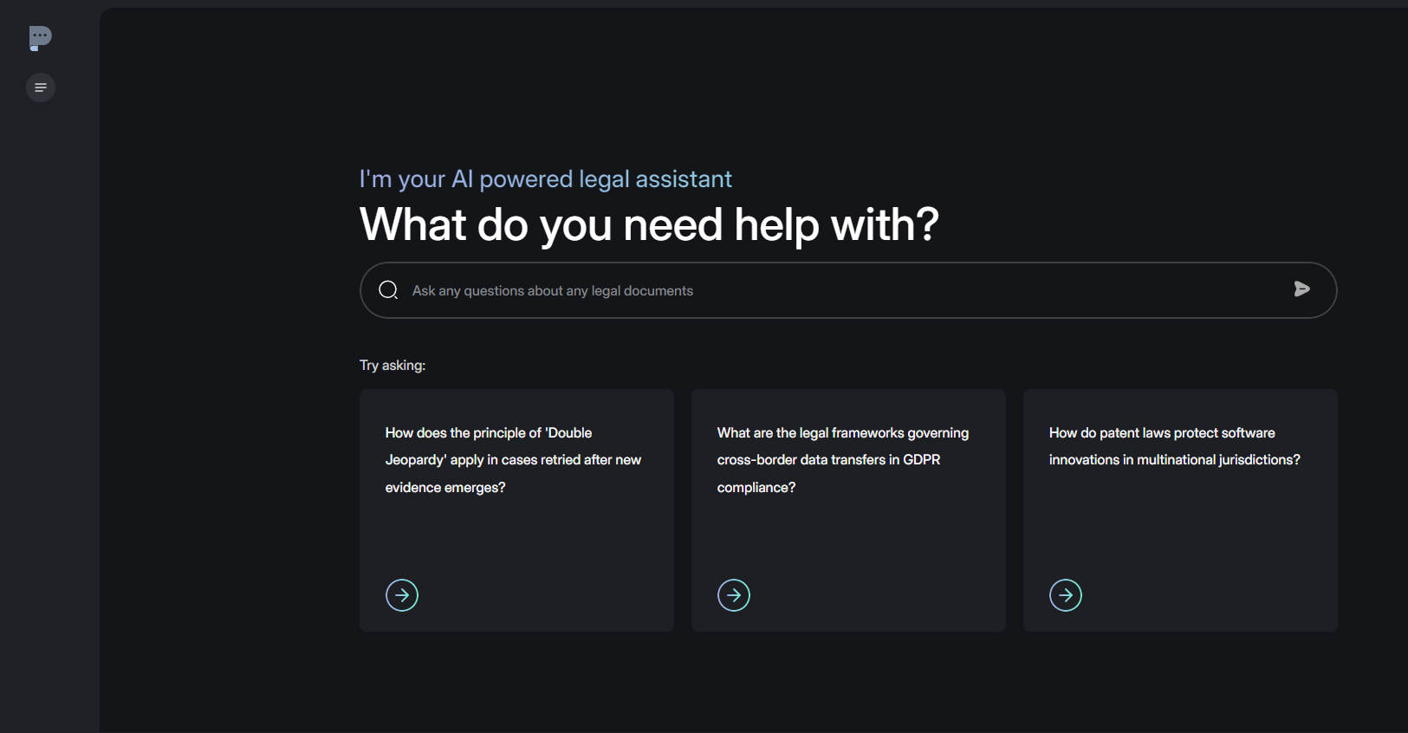Click the magnifier icon in search bar
The height and width of the screenshot is (733, 1408).
point(388,290)
